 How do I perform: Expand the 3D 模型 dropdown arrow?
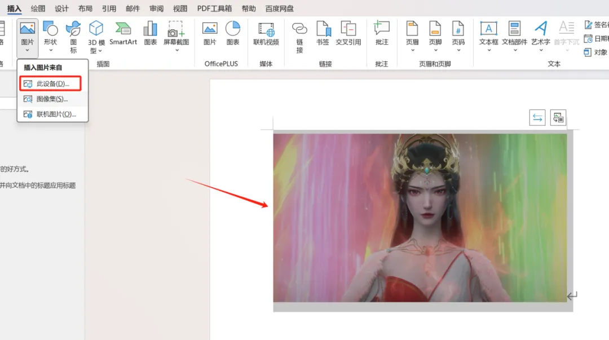click(100, 51)
